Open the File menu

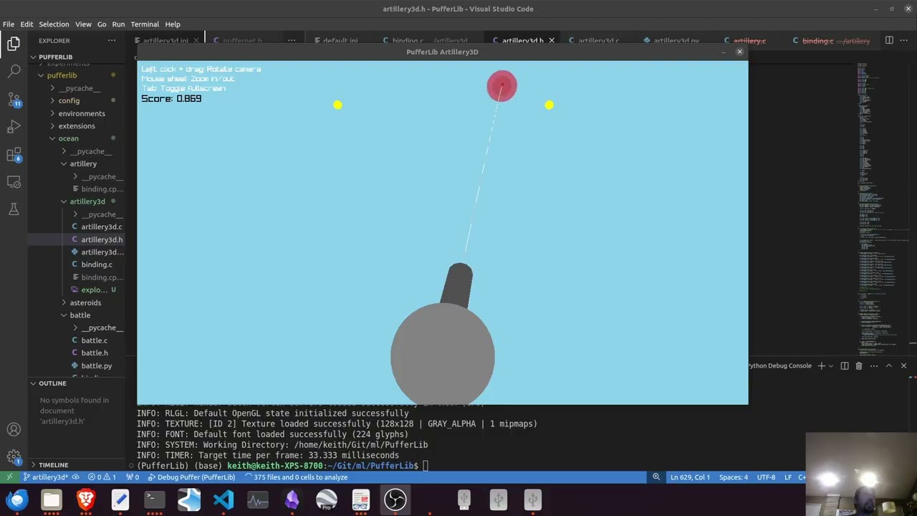pyautogui.click(x=9, y=24)
